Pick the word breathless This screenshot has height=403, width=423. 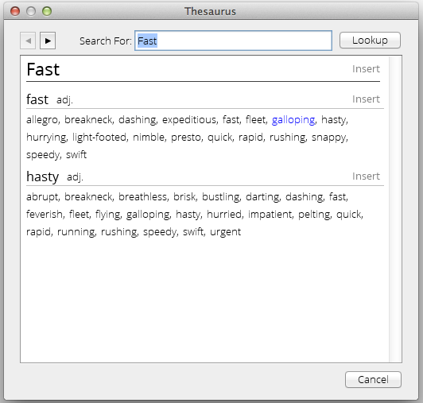click(142, 197)
